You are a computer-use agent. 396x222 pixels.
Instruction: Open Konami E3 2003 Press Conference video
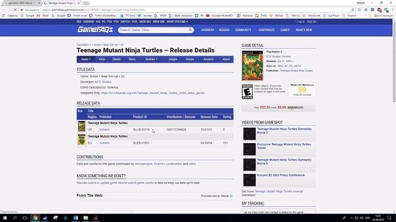point(280,175)
